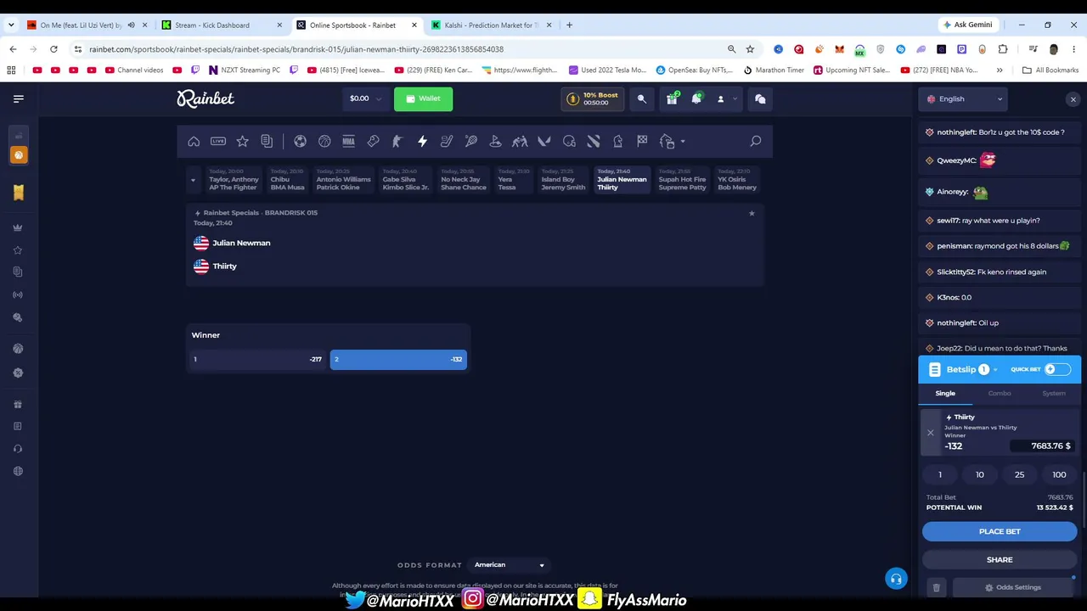
Task: Open the bet history coupon icon
Action: point(267,141)
